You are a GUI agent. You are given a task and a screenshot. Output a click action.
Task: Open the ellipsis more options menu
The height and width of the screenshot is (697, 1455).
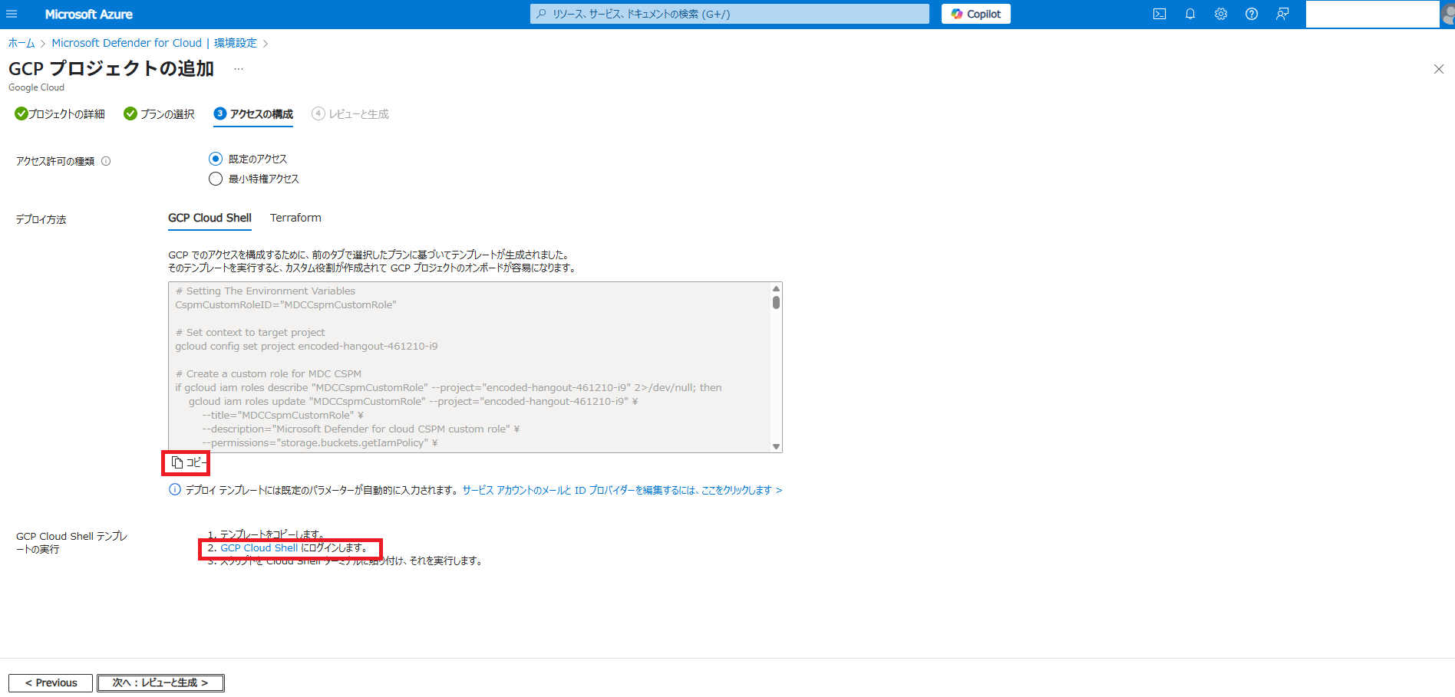point(239,68)
